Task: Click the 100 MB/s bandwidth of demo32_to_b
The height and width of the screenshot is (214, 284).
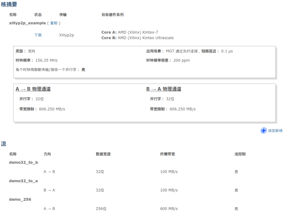Action: pos(169,172)
